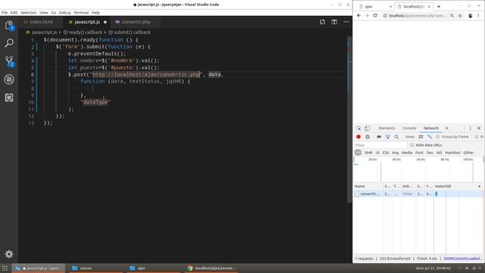Open the Chrome three-dot menu
The image size is (485, 273).
478,15
